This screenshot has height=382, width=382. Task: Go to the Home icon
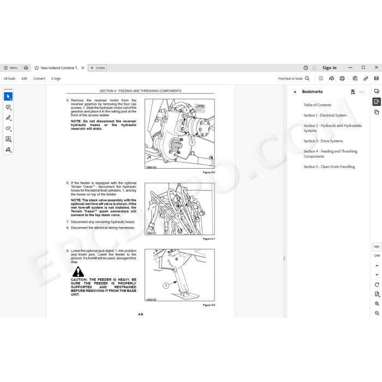[x=26, y=68]
